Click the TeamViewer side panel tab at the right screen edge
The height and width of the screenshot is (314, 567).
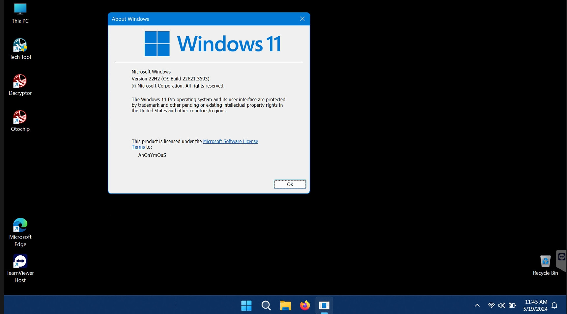pyautogui.click(x=561, y=260)
